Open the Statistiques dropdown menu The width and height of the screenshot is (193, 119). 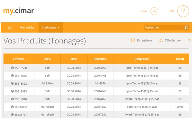click(x=51, y=27)
